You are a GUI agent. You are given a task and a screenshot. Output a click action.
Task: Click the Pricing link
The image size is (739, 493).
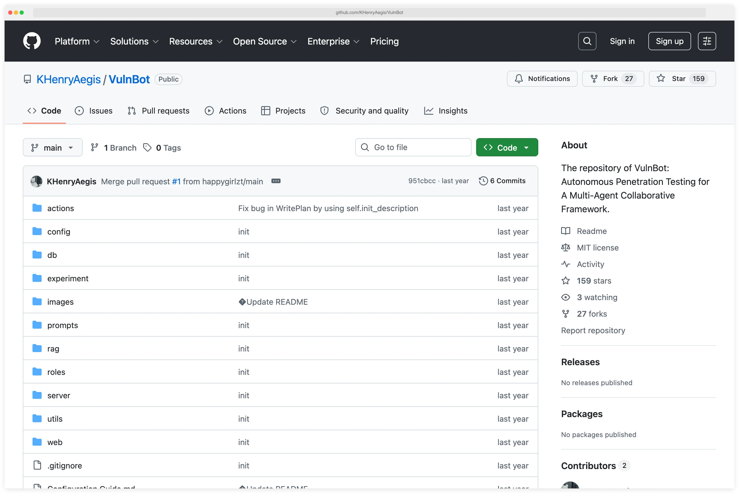(x=384, y=41)
